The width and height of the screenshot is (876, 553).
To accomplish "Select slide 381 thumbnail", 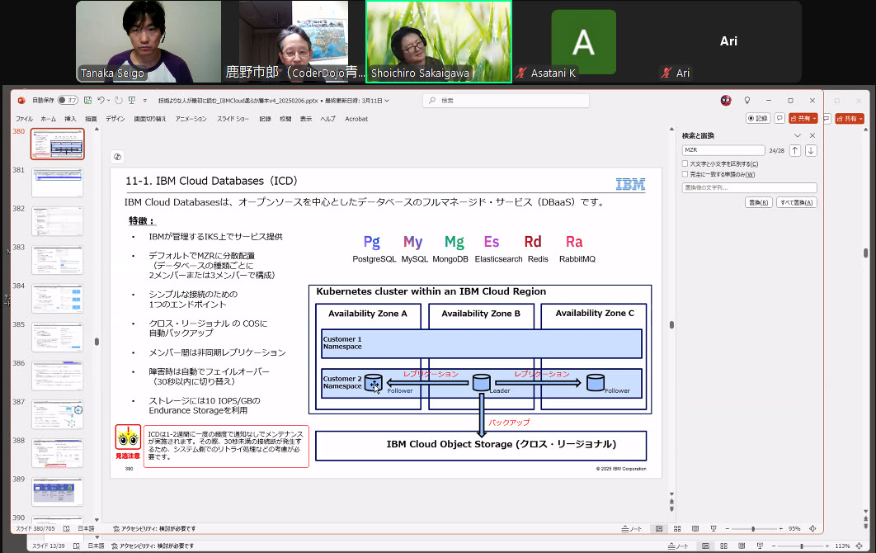I will [58, 182].
